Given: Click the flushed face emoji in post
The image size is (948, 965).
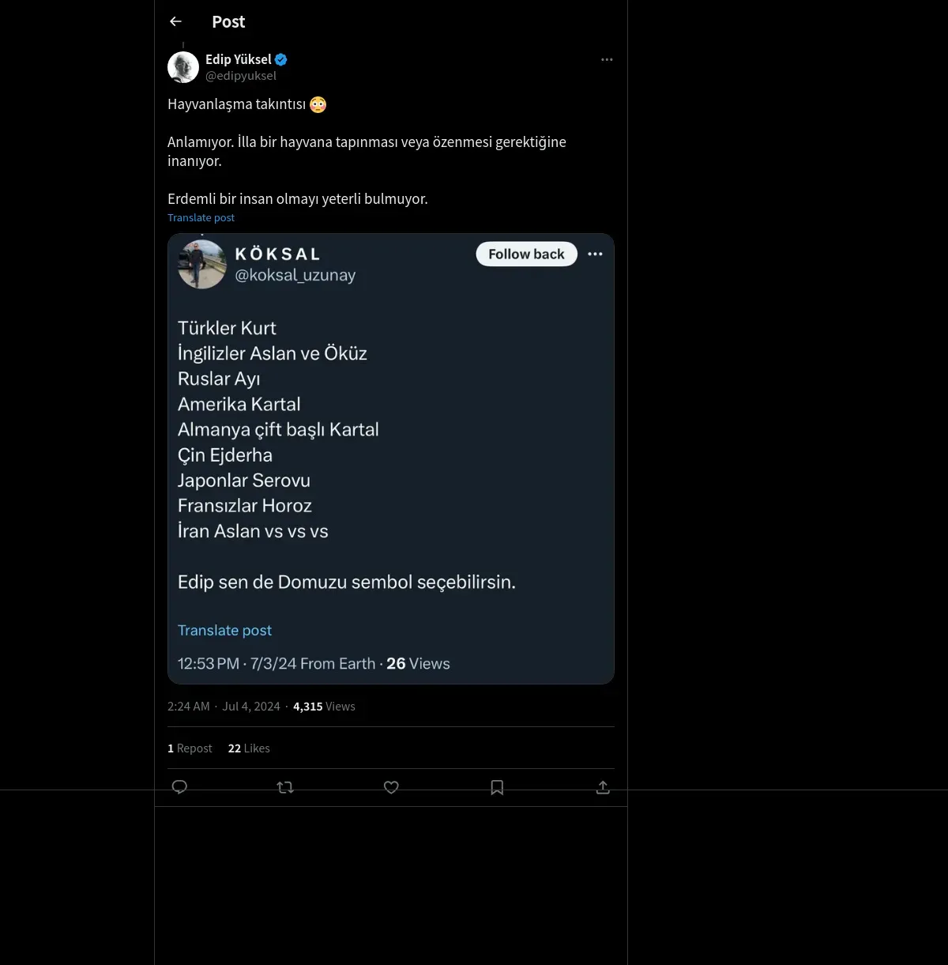Looking at the screenshot, I should click(318, 104).
